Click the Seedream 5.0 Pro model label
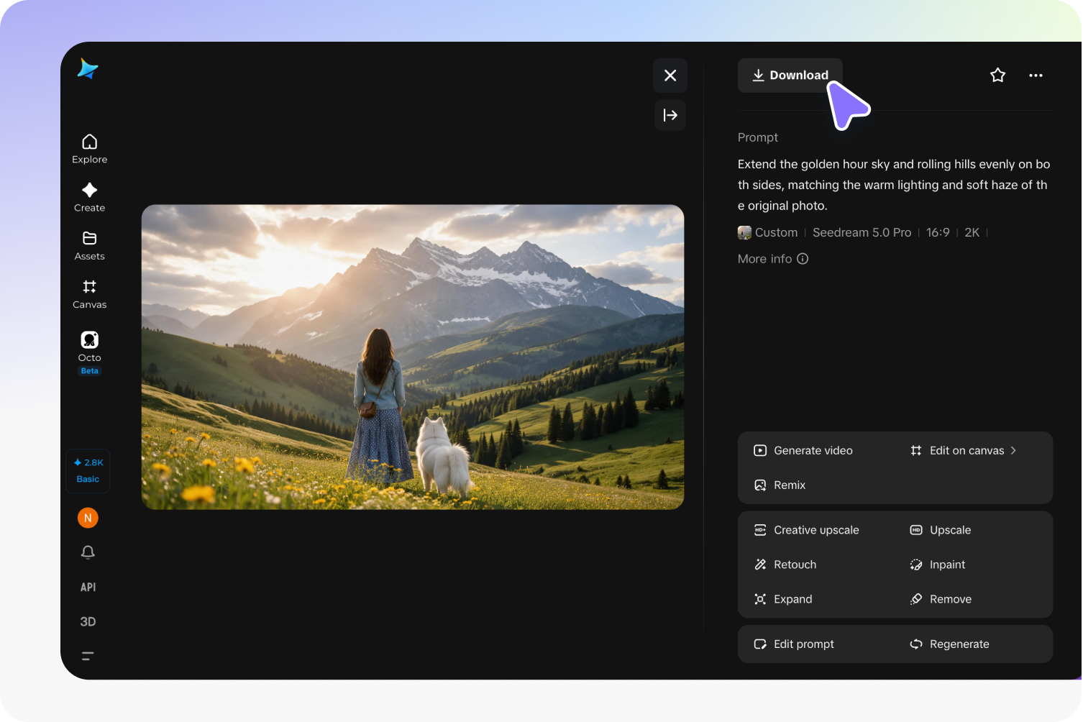This screenshot has width=1083, height=722. pyautogui.click(x=862, y=232)
